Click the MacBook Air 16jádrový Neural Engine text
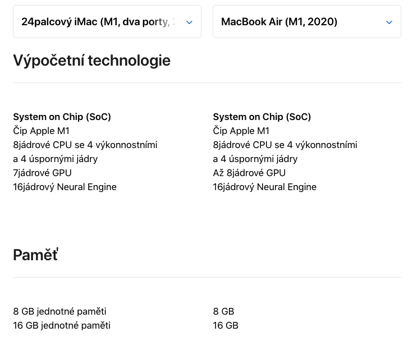Image resolution: width=413 pixels, height=355 pixels. pyautogui.click(x=264, y=187)
